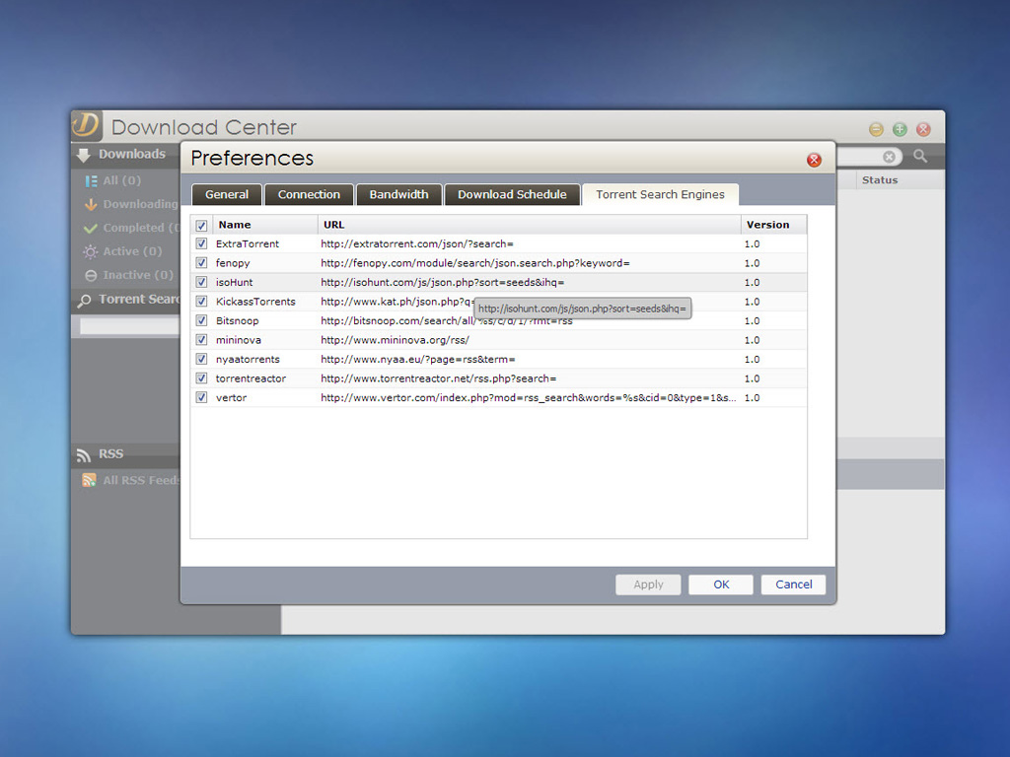Close the Preferences dialog
This screenshot has height=757, width=1010.
point(814,160)
